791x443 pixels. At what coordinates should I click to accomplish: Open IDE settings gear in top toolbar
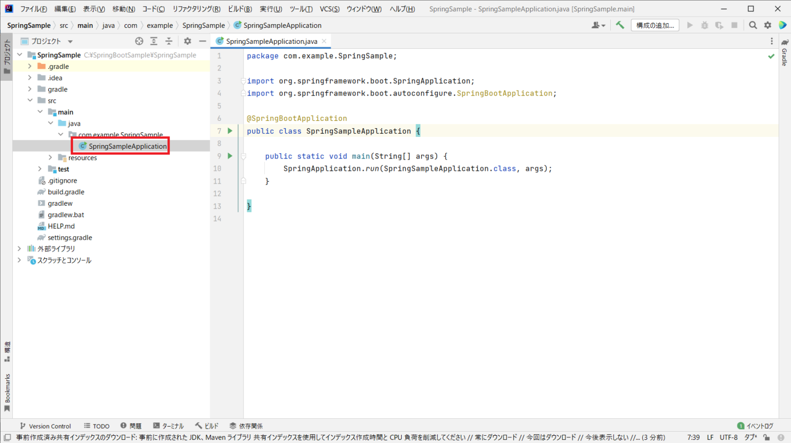tap(768, 25)
